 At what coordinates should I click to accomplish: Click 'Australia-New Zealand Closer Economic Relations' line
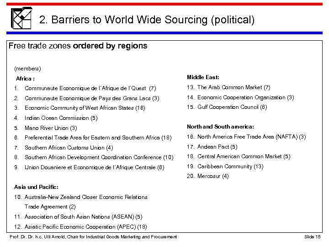tap(86, 197)
